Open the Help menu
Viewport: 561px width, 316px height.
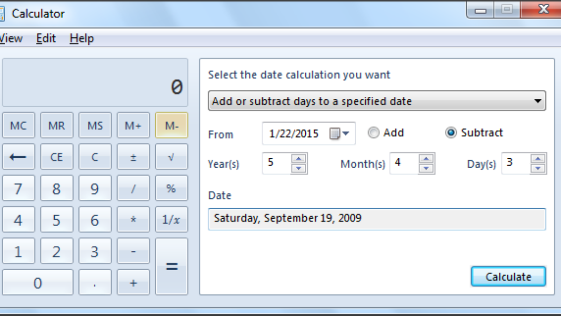click(82, 38)
